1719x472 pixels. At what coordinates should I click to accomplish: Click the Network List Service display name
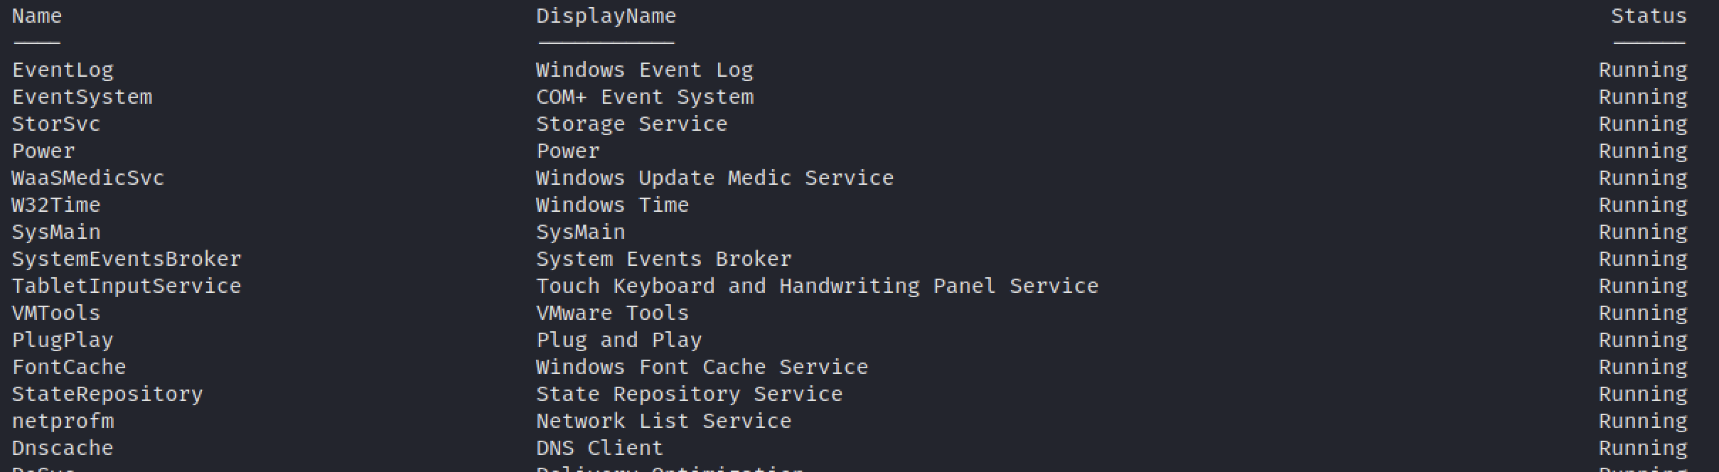[663, 422]
